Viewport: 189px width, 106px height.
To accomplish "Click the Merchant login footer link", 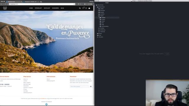I will click(27, 84).
